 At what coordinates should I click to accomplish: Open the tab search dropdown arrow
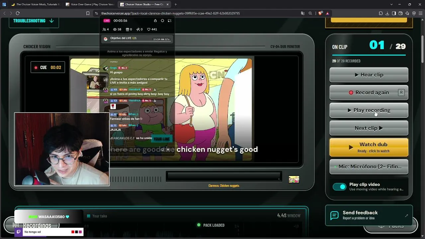click(x=391, y=4)
